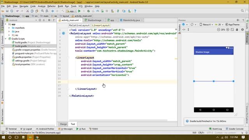Image resolution: width=249 pixels, height=140 pixels.
Task: Open the API 26 version dropdown
Action: [x=219, y=24]
